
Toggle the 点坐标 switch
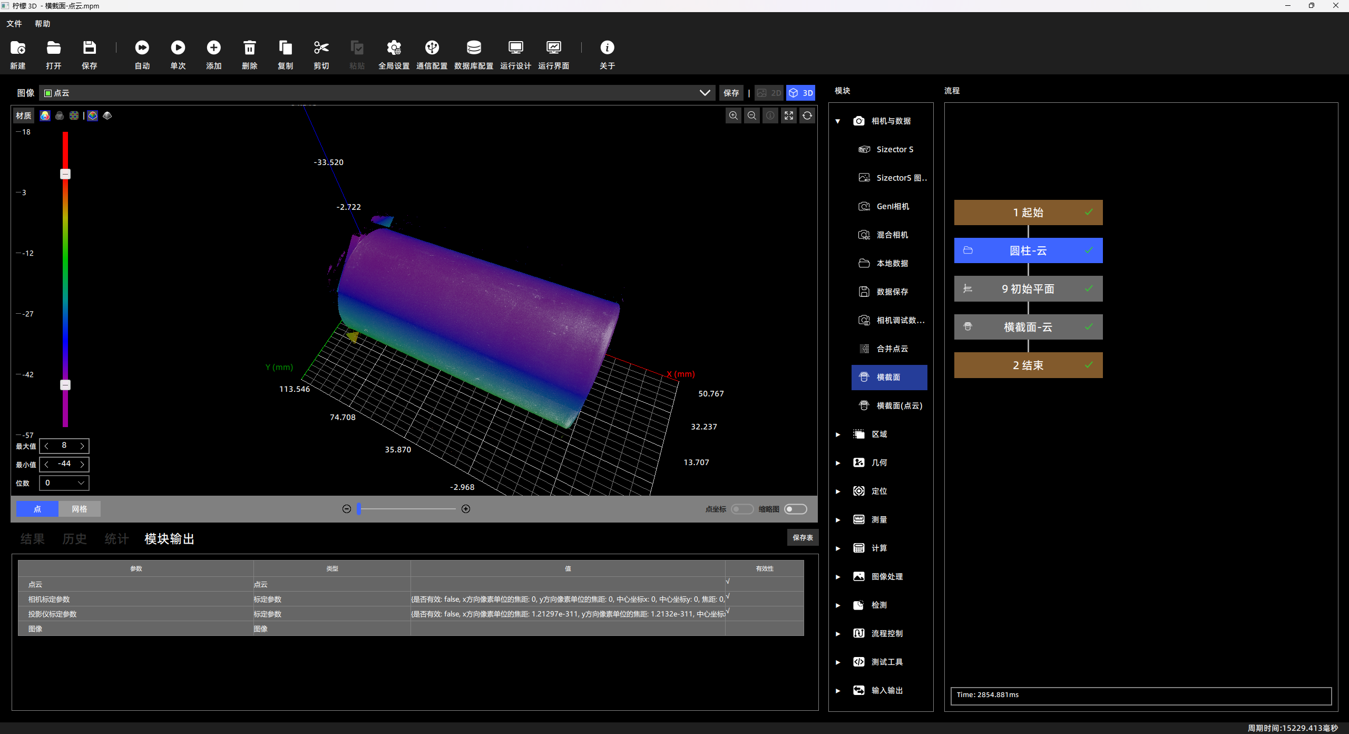(742, 509)
